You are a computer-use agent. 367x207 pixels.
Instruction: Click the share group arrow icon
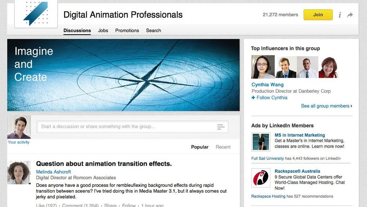[350, 15]
